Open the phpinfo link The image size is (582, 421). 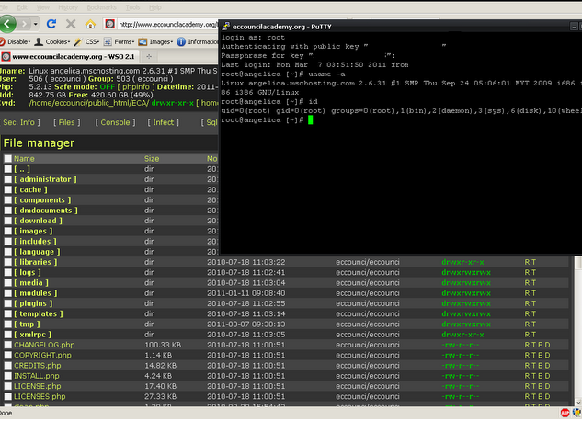[136, 86]
